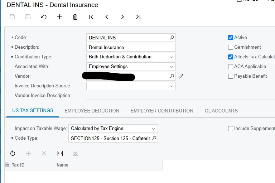
Task: Click the Description text field
Action: pyautogui.click(x=131, y=47)
